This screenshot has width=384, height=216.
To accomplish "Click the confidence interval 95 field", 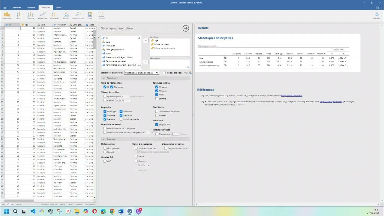I will [146, 132].
